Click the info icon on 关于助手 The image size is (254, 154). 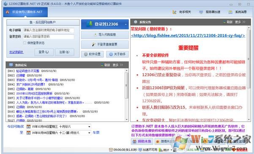(x=111, y=54)
